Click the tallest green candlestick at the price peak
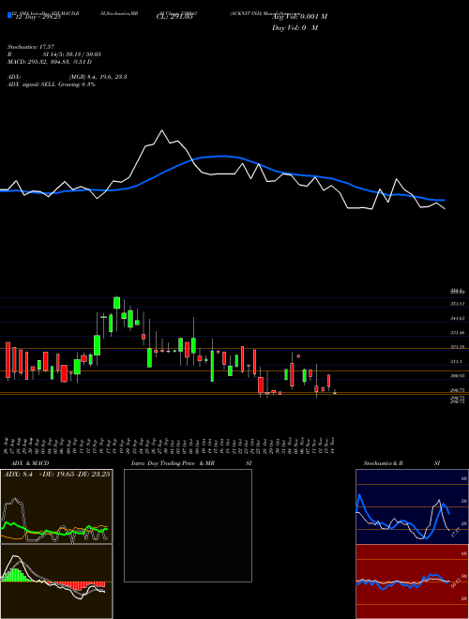The image size is (469, 619). pyautogui.click(x=116, y=302)
